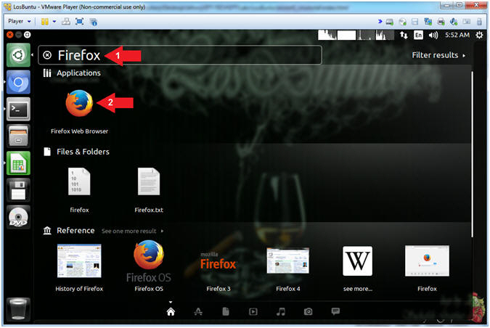Select the Applications lens icon
The image size is (490, 328).
click(x=198, y=311)
